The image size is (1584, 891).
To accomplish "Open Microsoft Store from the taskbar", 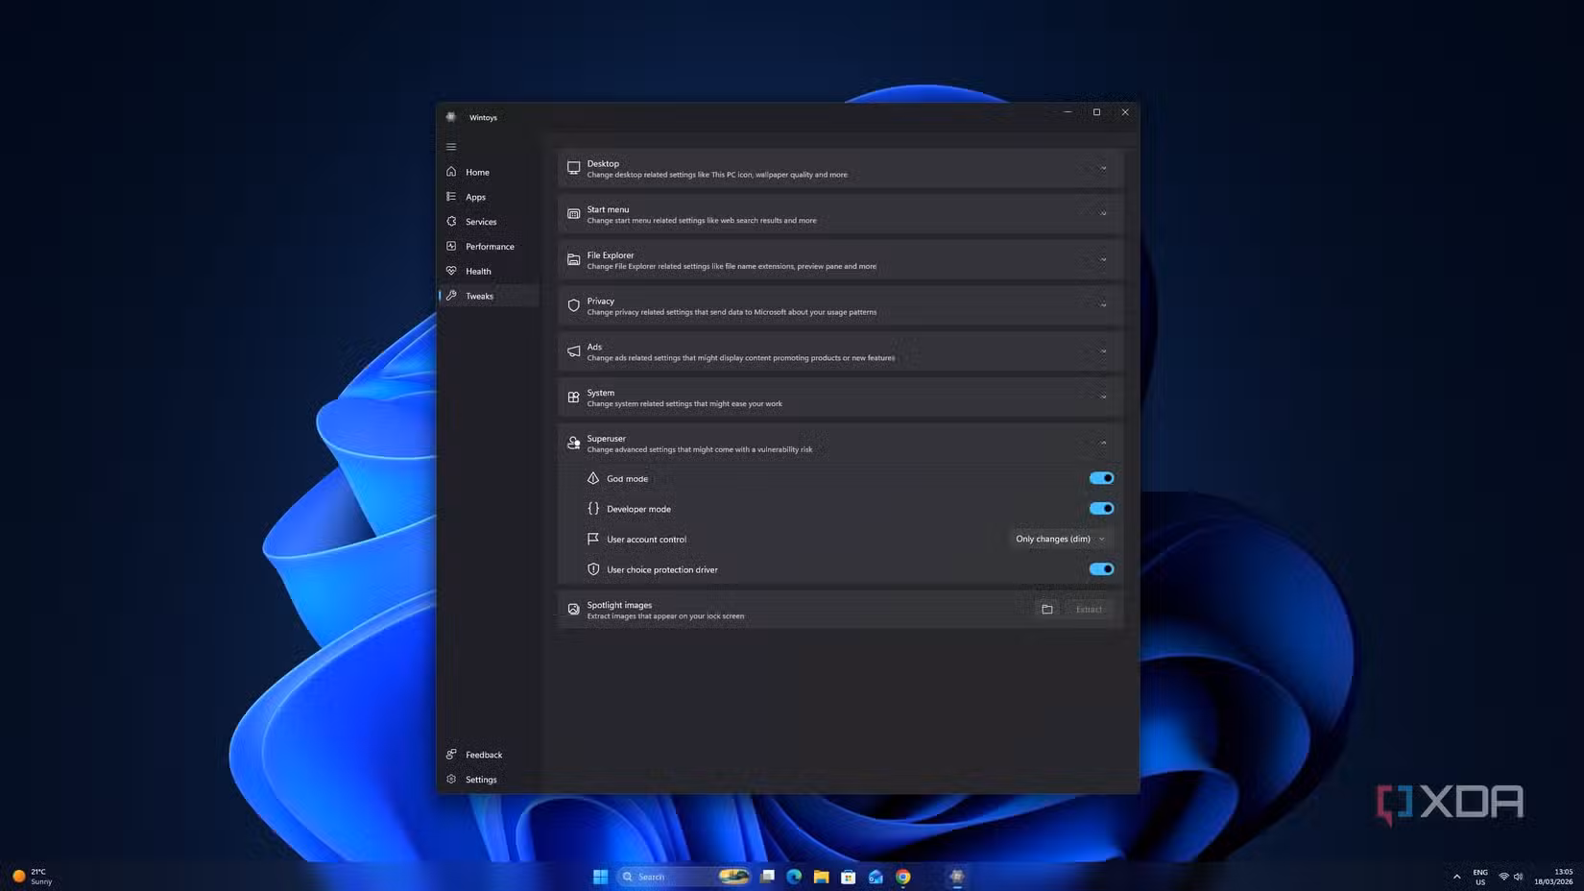I will (x=849, y=877).
